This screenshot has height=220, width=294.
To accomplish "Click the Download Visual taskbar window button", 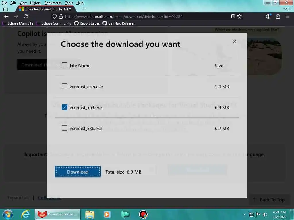I will pyautogui.click(x=58, y=214).
